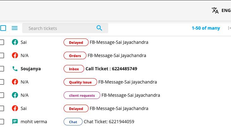Open Chat Ticket: 6221944059
The height and width of the screenshot is (127, 231).
109,122
